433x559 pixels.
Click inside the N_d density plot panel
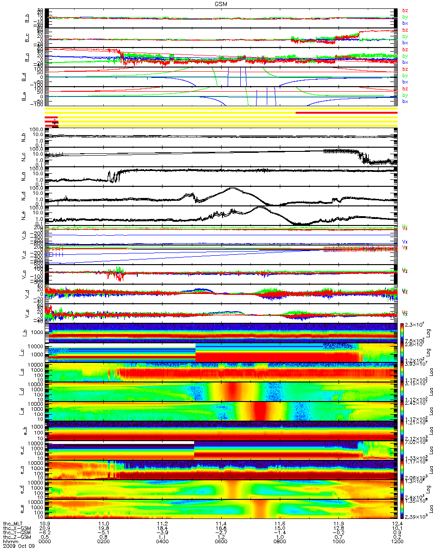tap(221, 196)
